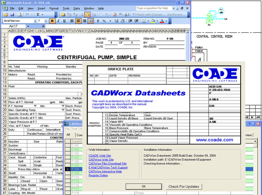The image size is (262, 195).
Task: Expand Formatting toolbar options chevron
Action: (x=170, y=21)
